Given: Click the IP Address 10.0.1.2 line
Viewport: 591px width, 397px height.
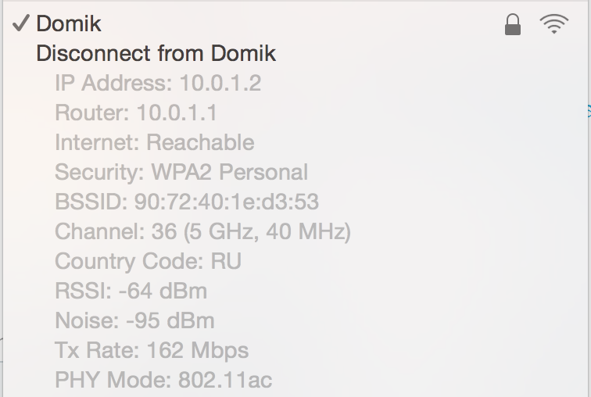Looking at the screenshot, I should tap(158, 83).
